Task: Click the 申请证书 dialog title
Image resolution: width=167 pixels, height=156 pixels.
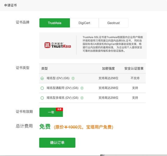Action: pyautogui.click(x=10, y=5)
